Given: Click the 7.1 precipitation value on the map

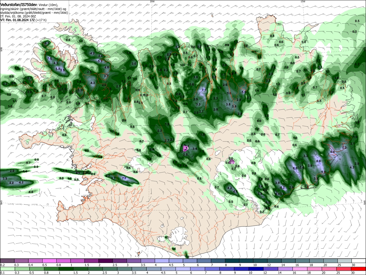Looking at the screenshot, I should [204, 90].
